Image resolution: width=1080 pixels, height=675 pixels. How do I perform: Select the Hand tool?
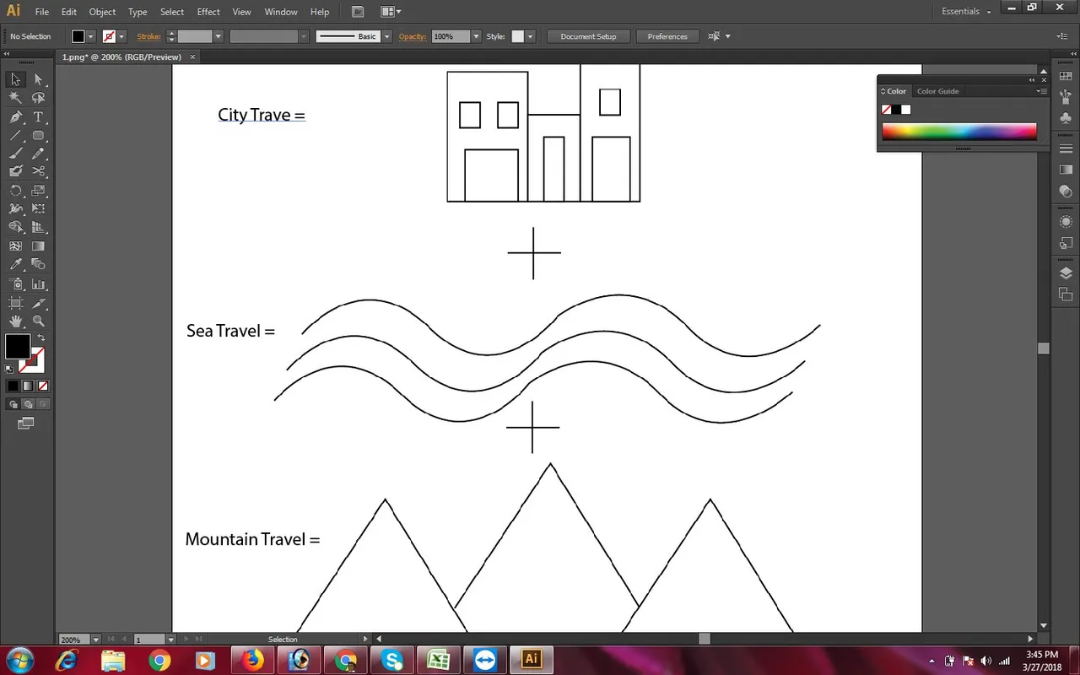(15, 321)
